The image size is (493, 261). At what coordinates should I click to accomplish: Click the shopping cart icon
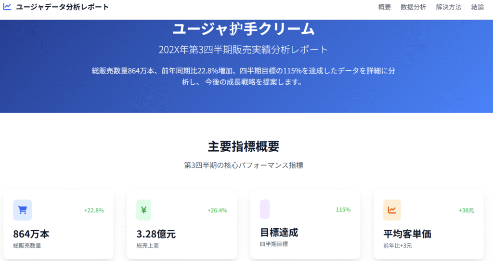(22, 210)
